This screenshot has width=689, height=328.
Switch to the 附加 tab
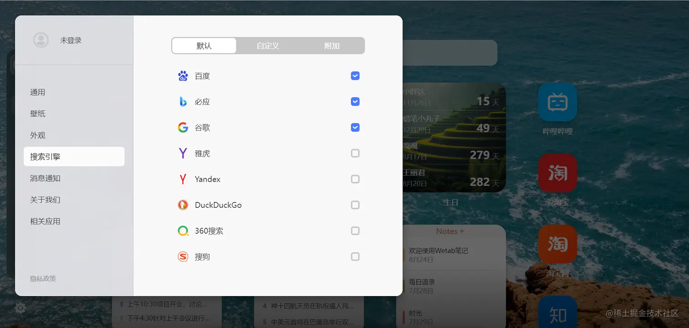click(332, 46)
